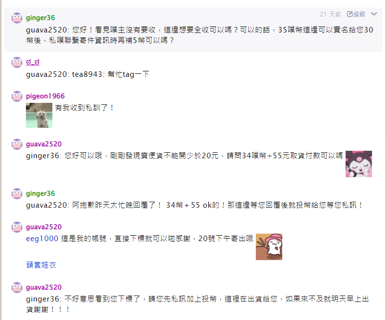View the Kuromi sticker image
Screen dimensions: 386x320
tap(359, 164)
